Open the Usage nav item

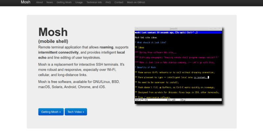point(79,2)
